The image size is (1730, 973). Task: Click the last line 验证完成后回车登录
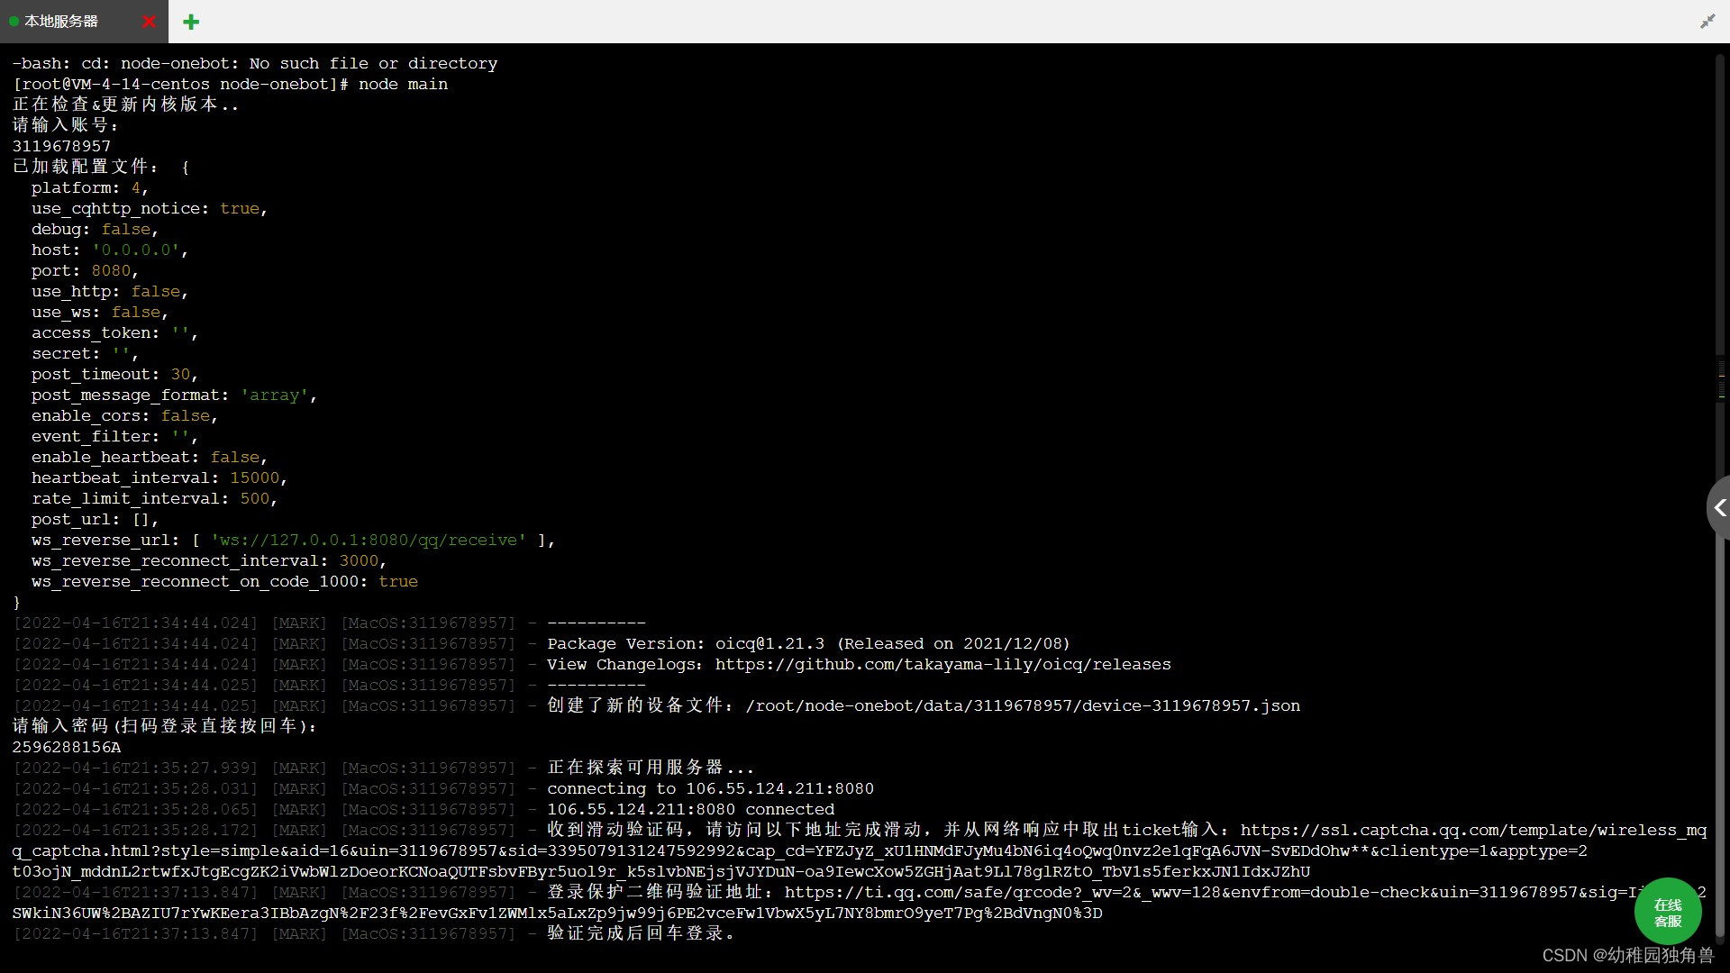pyautogui.click(x=642, y=934)
